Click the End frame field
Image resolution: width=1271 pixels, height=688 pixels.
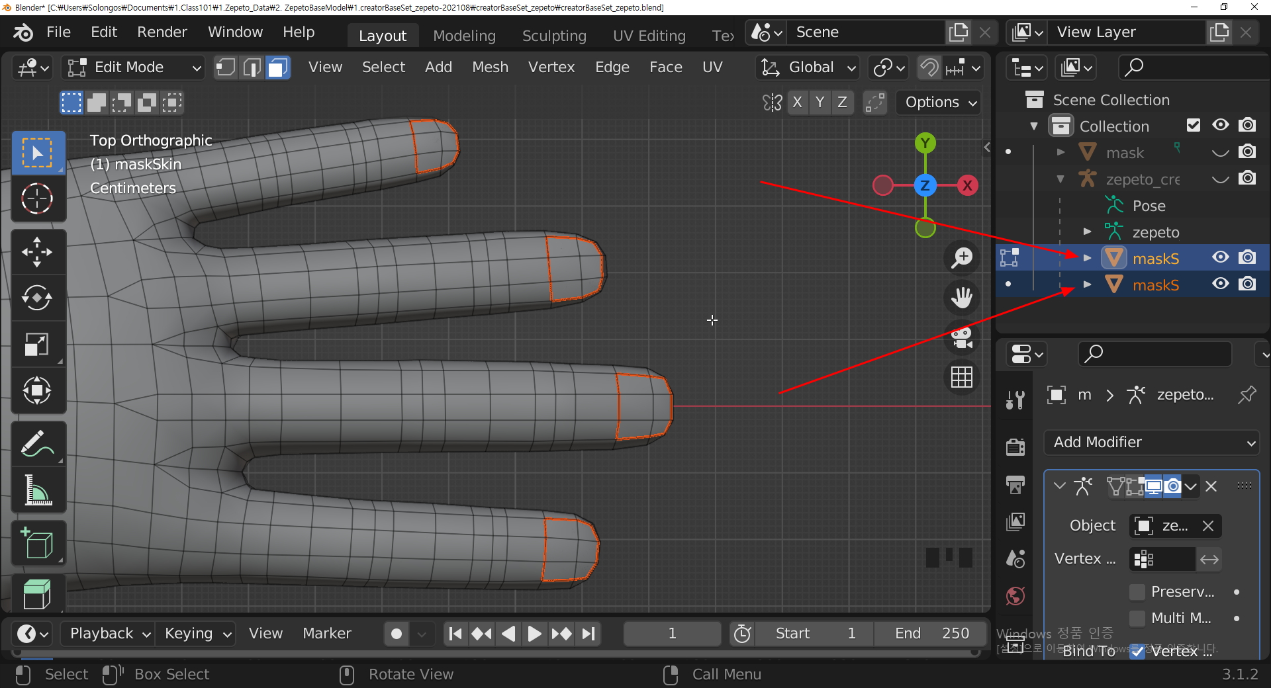tap(929, 634)
